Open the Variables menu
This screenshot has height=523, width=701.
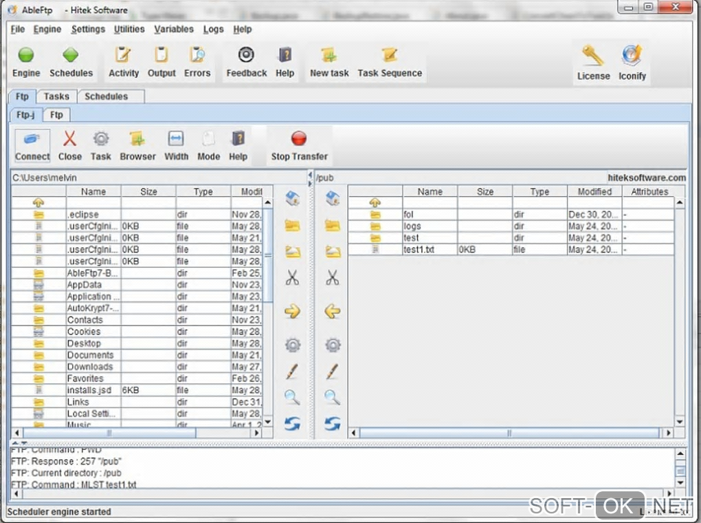tap(174, 29)
